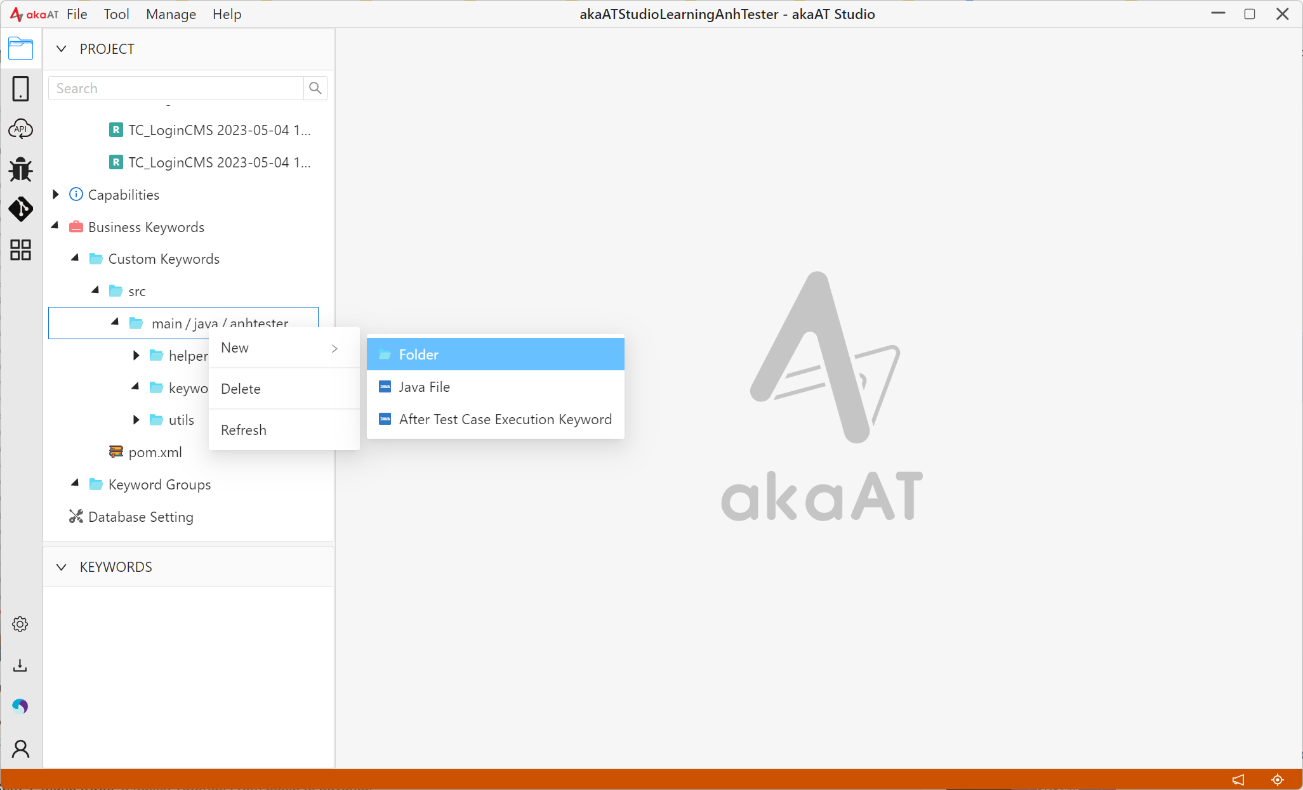Screen dimensions: 1303x790
Task: Click the download icon in sidebar
Action: point(20,665)
